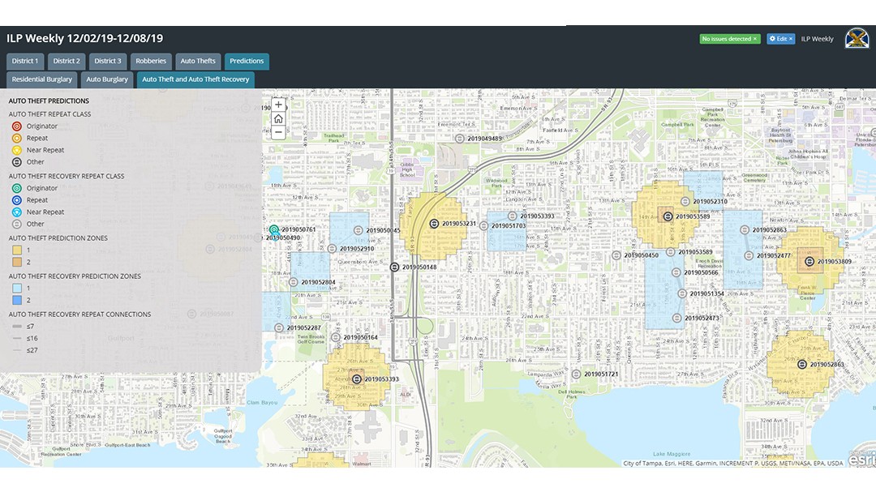
Task: Select recovery marker 2019051721
Action: [x=577, y=374]
